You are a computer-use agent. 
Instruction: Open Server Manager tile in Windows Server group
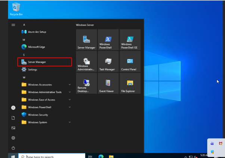[x=86, y=40]
